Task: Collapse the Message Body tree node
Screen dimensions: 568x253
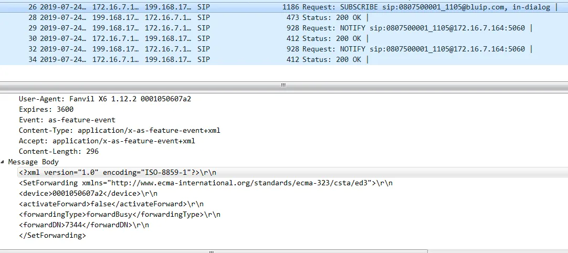Action: click(4, 162)
